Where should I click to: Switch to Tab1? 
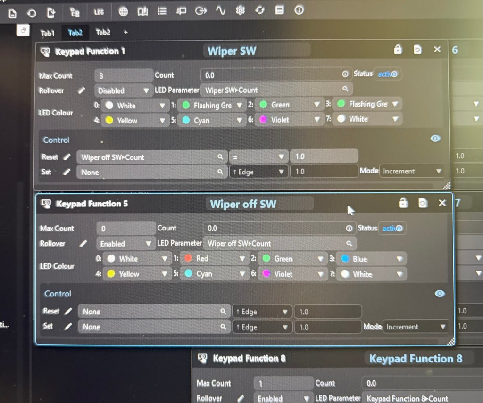pos(48,33)
